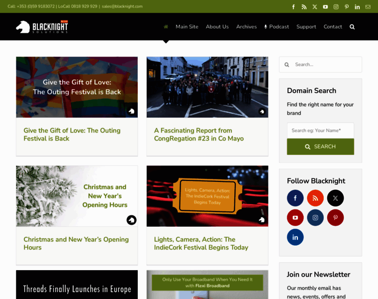Click 'Search eg: Your Name' domain field

tap(320, 131)
